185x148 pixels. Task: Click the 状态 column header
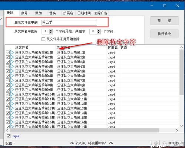[x=124, y=47]
